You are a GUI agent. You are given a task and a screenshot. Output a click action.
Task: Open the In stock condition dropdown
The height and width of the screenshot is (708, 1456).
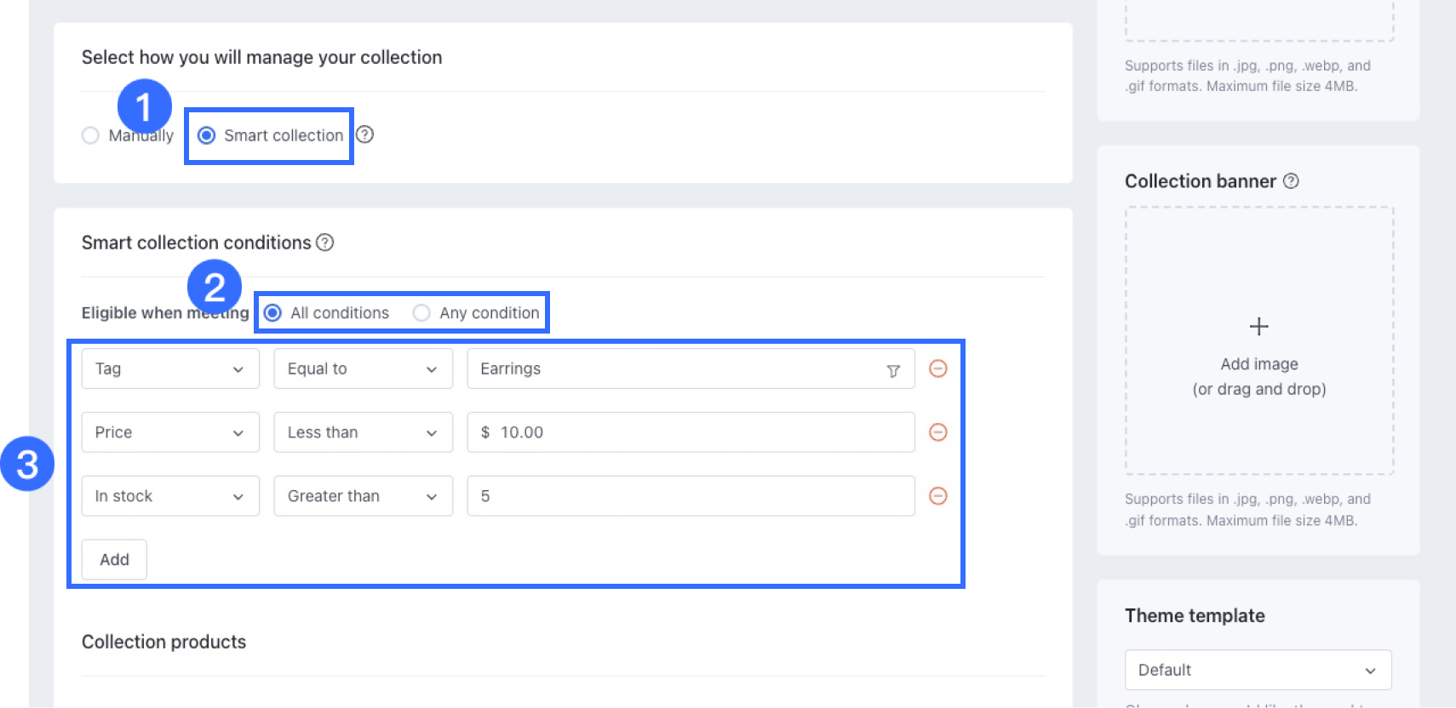pos(170,496)
